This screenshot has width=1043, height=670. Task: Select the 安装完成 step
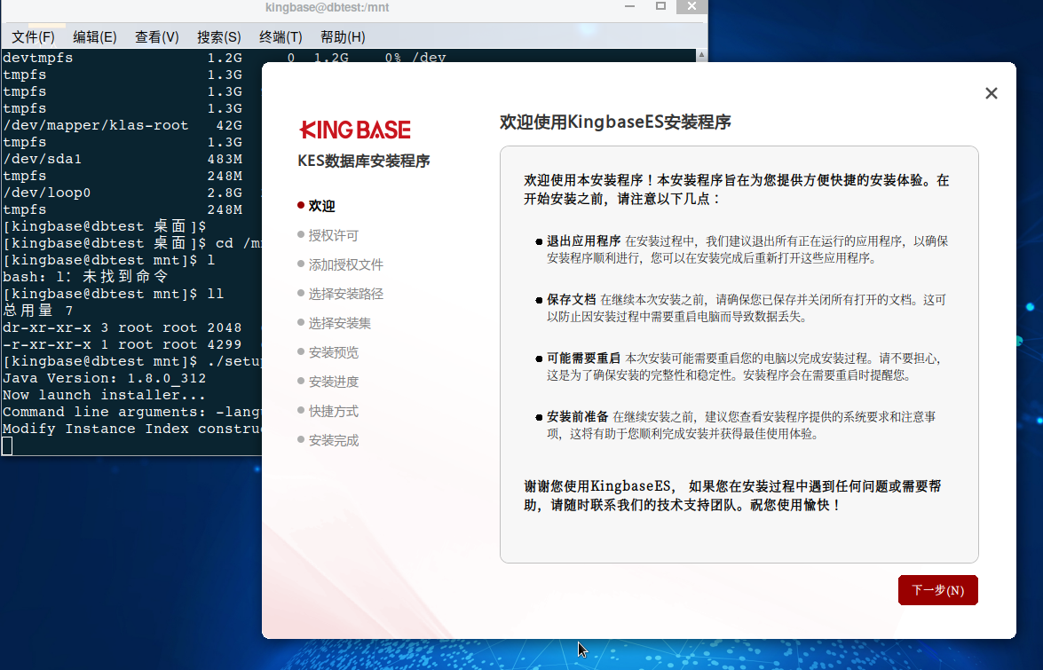328,440
